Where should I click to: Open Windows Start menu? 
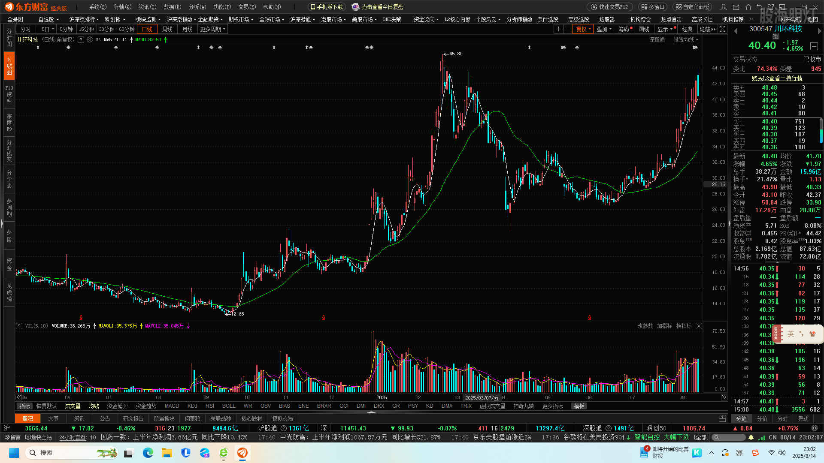click(14, 453)
